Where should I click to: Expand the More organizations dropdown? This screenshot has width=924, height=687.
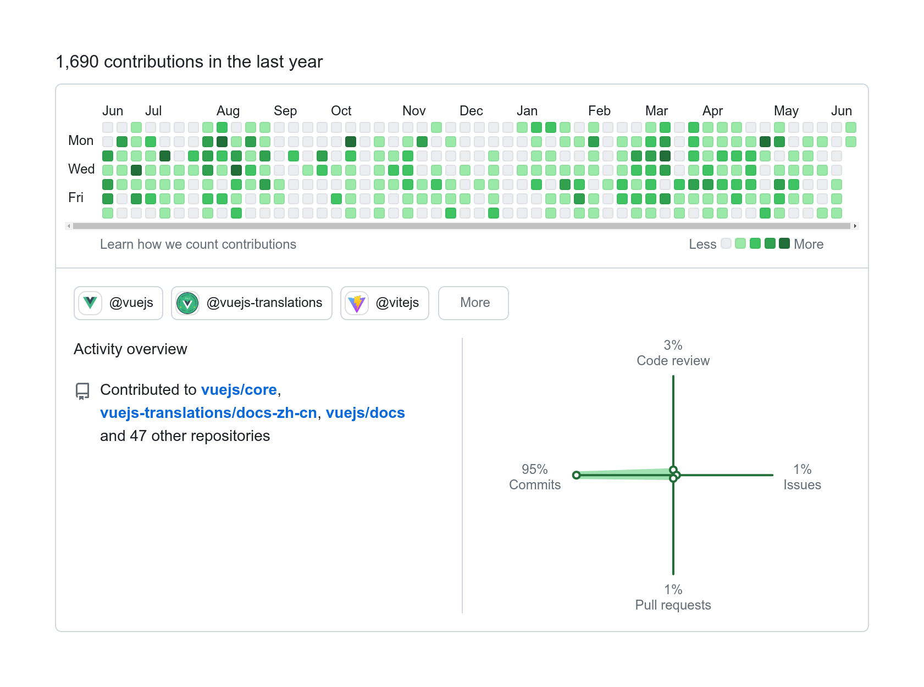tap(473, 303)
